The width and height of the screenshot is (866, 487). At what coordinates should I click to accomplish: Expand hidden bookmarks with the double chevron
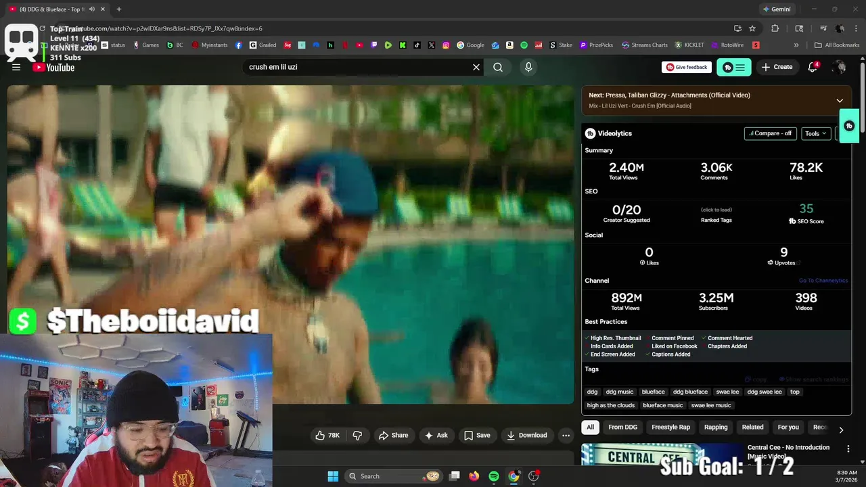pyautogui.click(x=796, y=45)
